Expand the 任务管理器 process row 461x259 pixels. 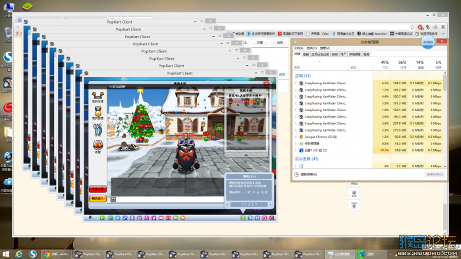tap(296, 144)
